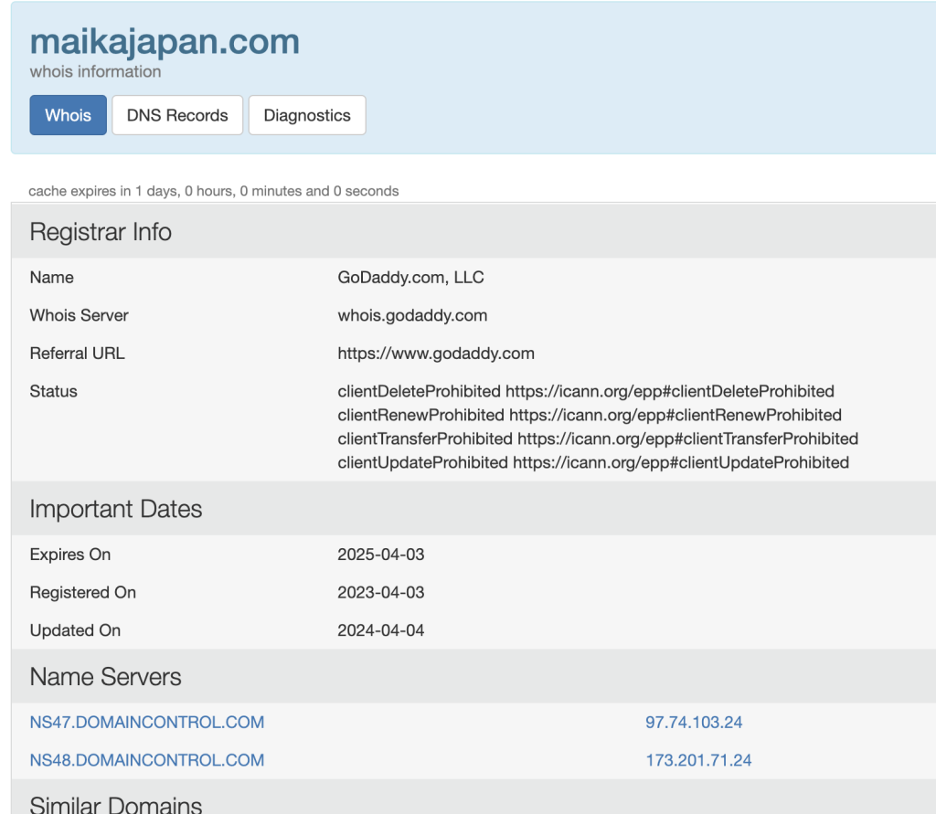Open the Diagnostics tab
936x814 pixels.
[x=307, y=115]
